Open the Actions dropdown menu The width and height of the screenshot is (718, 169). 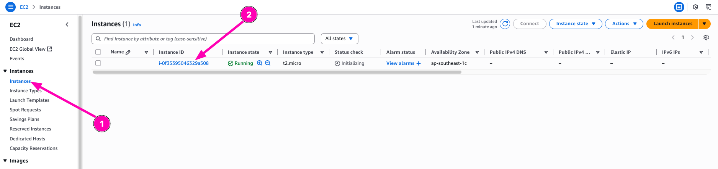624,24
